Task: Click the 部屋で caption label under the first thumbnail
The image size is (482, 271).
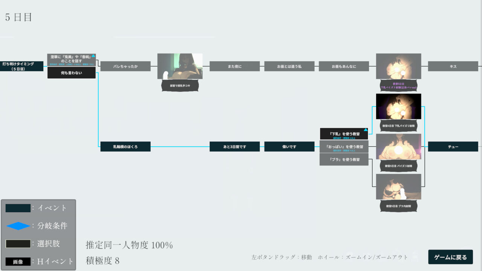Action: point(180,86)
